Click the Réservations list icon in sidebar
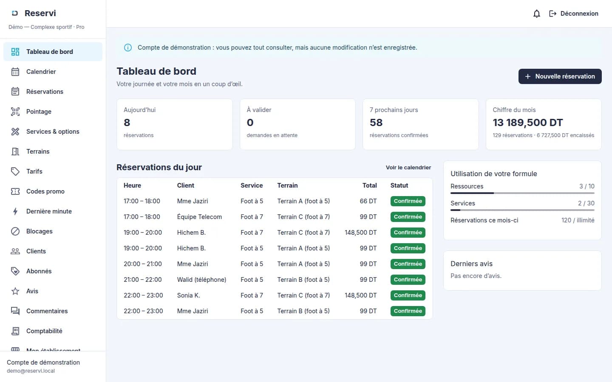This screenshot has height=382, width=612. (15, 92)
